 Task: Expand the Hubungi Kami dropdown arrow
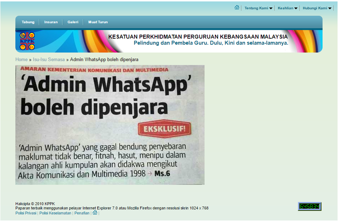click(330, 9)
